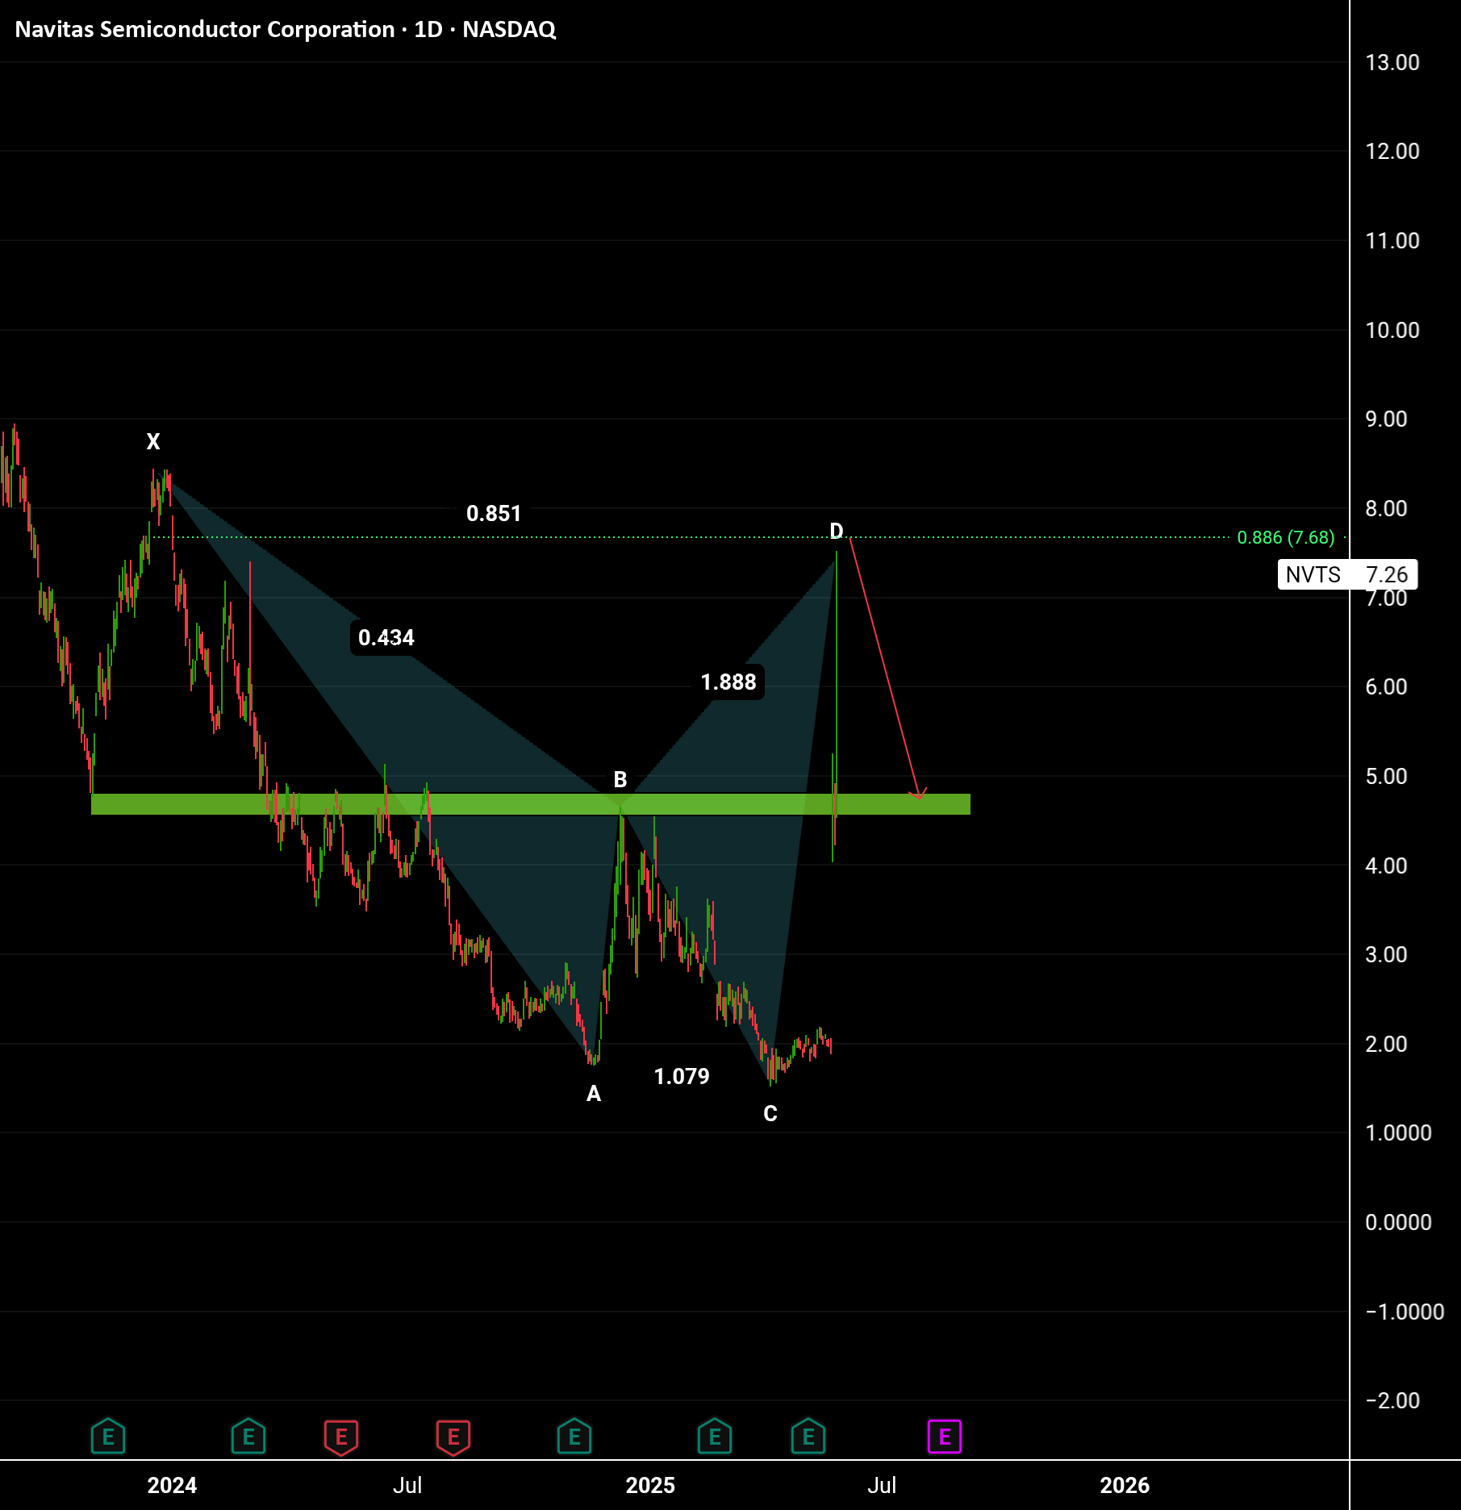Screen dimensions: 1461x1510
Task: Select pattern point D label
Action: 837,531
